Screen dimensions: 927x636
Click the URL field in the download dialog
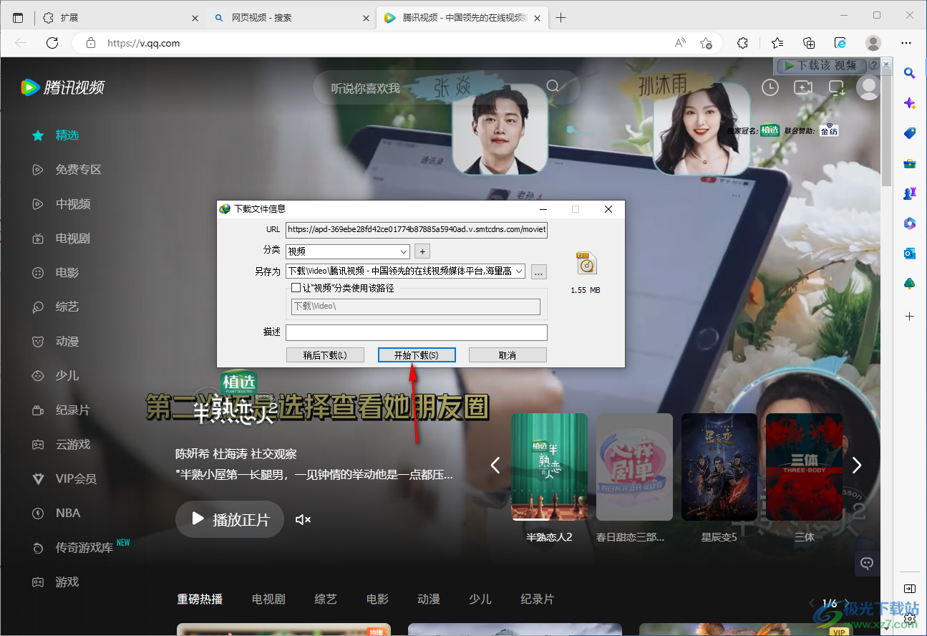tap(417, 230)
